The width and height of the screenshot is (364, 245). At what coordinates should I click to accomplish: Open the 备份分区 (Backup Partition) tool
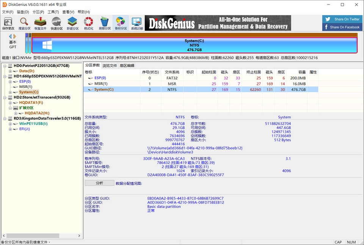[121, 23]
